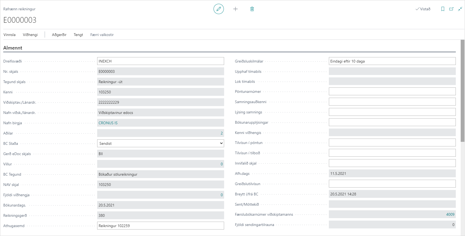
Task: Open the Tengt menu
Action: click(78, 35)
